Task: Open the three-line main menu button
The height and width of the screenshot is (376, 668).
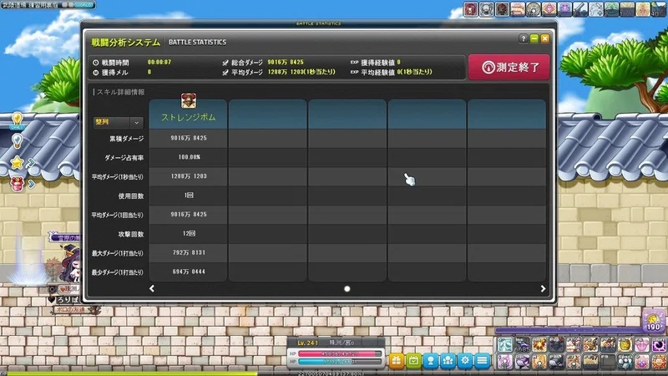Action: point(483,361)
